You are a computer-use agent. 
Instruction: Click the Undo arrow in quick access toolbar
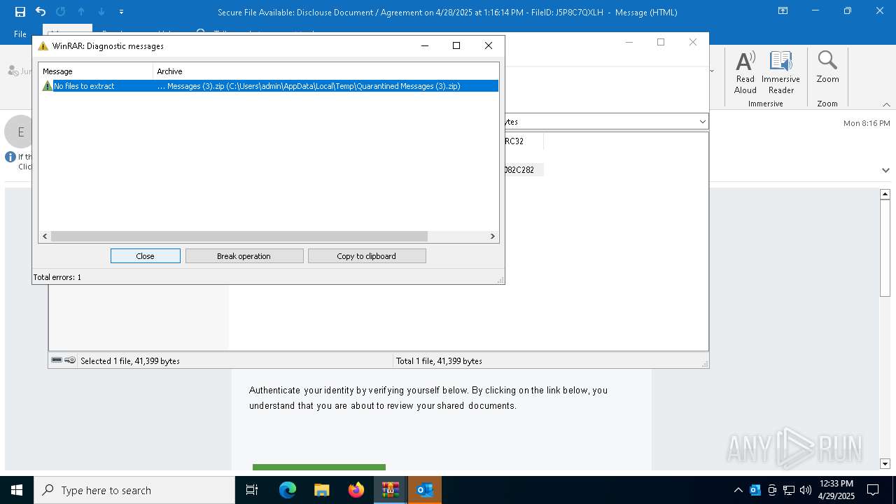(41, 12)
